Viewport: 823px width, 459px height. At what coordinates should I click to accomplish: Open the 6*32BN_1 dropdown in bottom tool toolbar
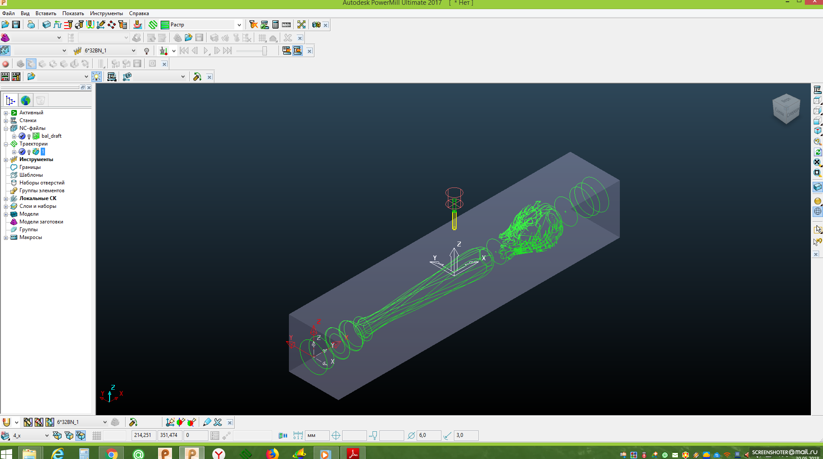click(x=104, y=422)
